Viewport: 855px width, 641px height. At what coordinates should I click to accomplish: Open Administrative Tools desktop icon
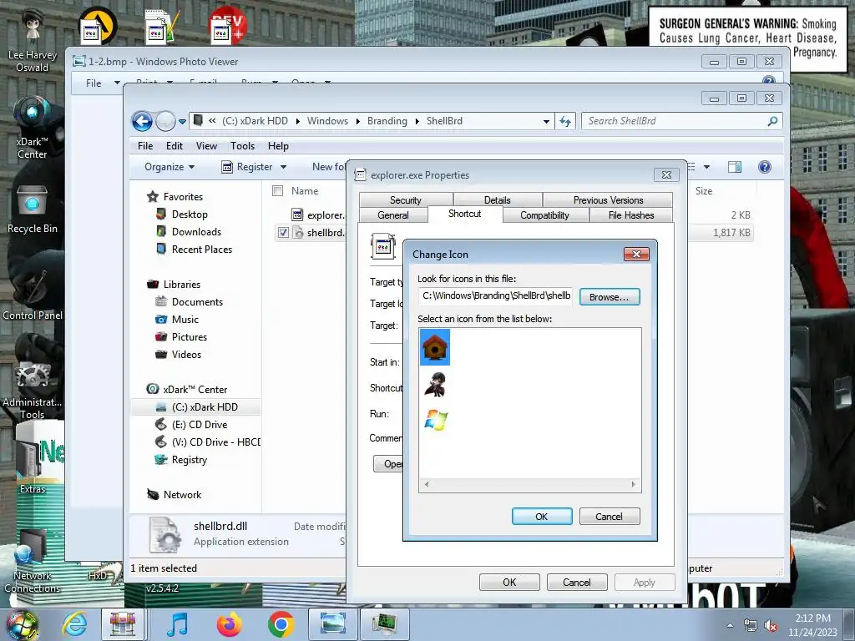33,390
